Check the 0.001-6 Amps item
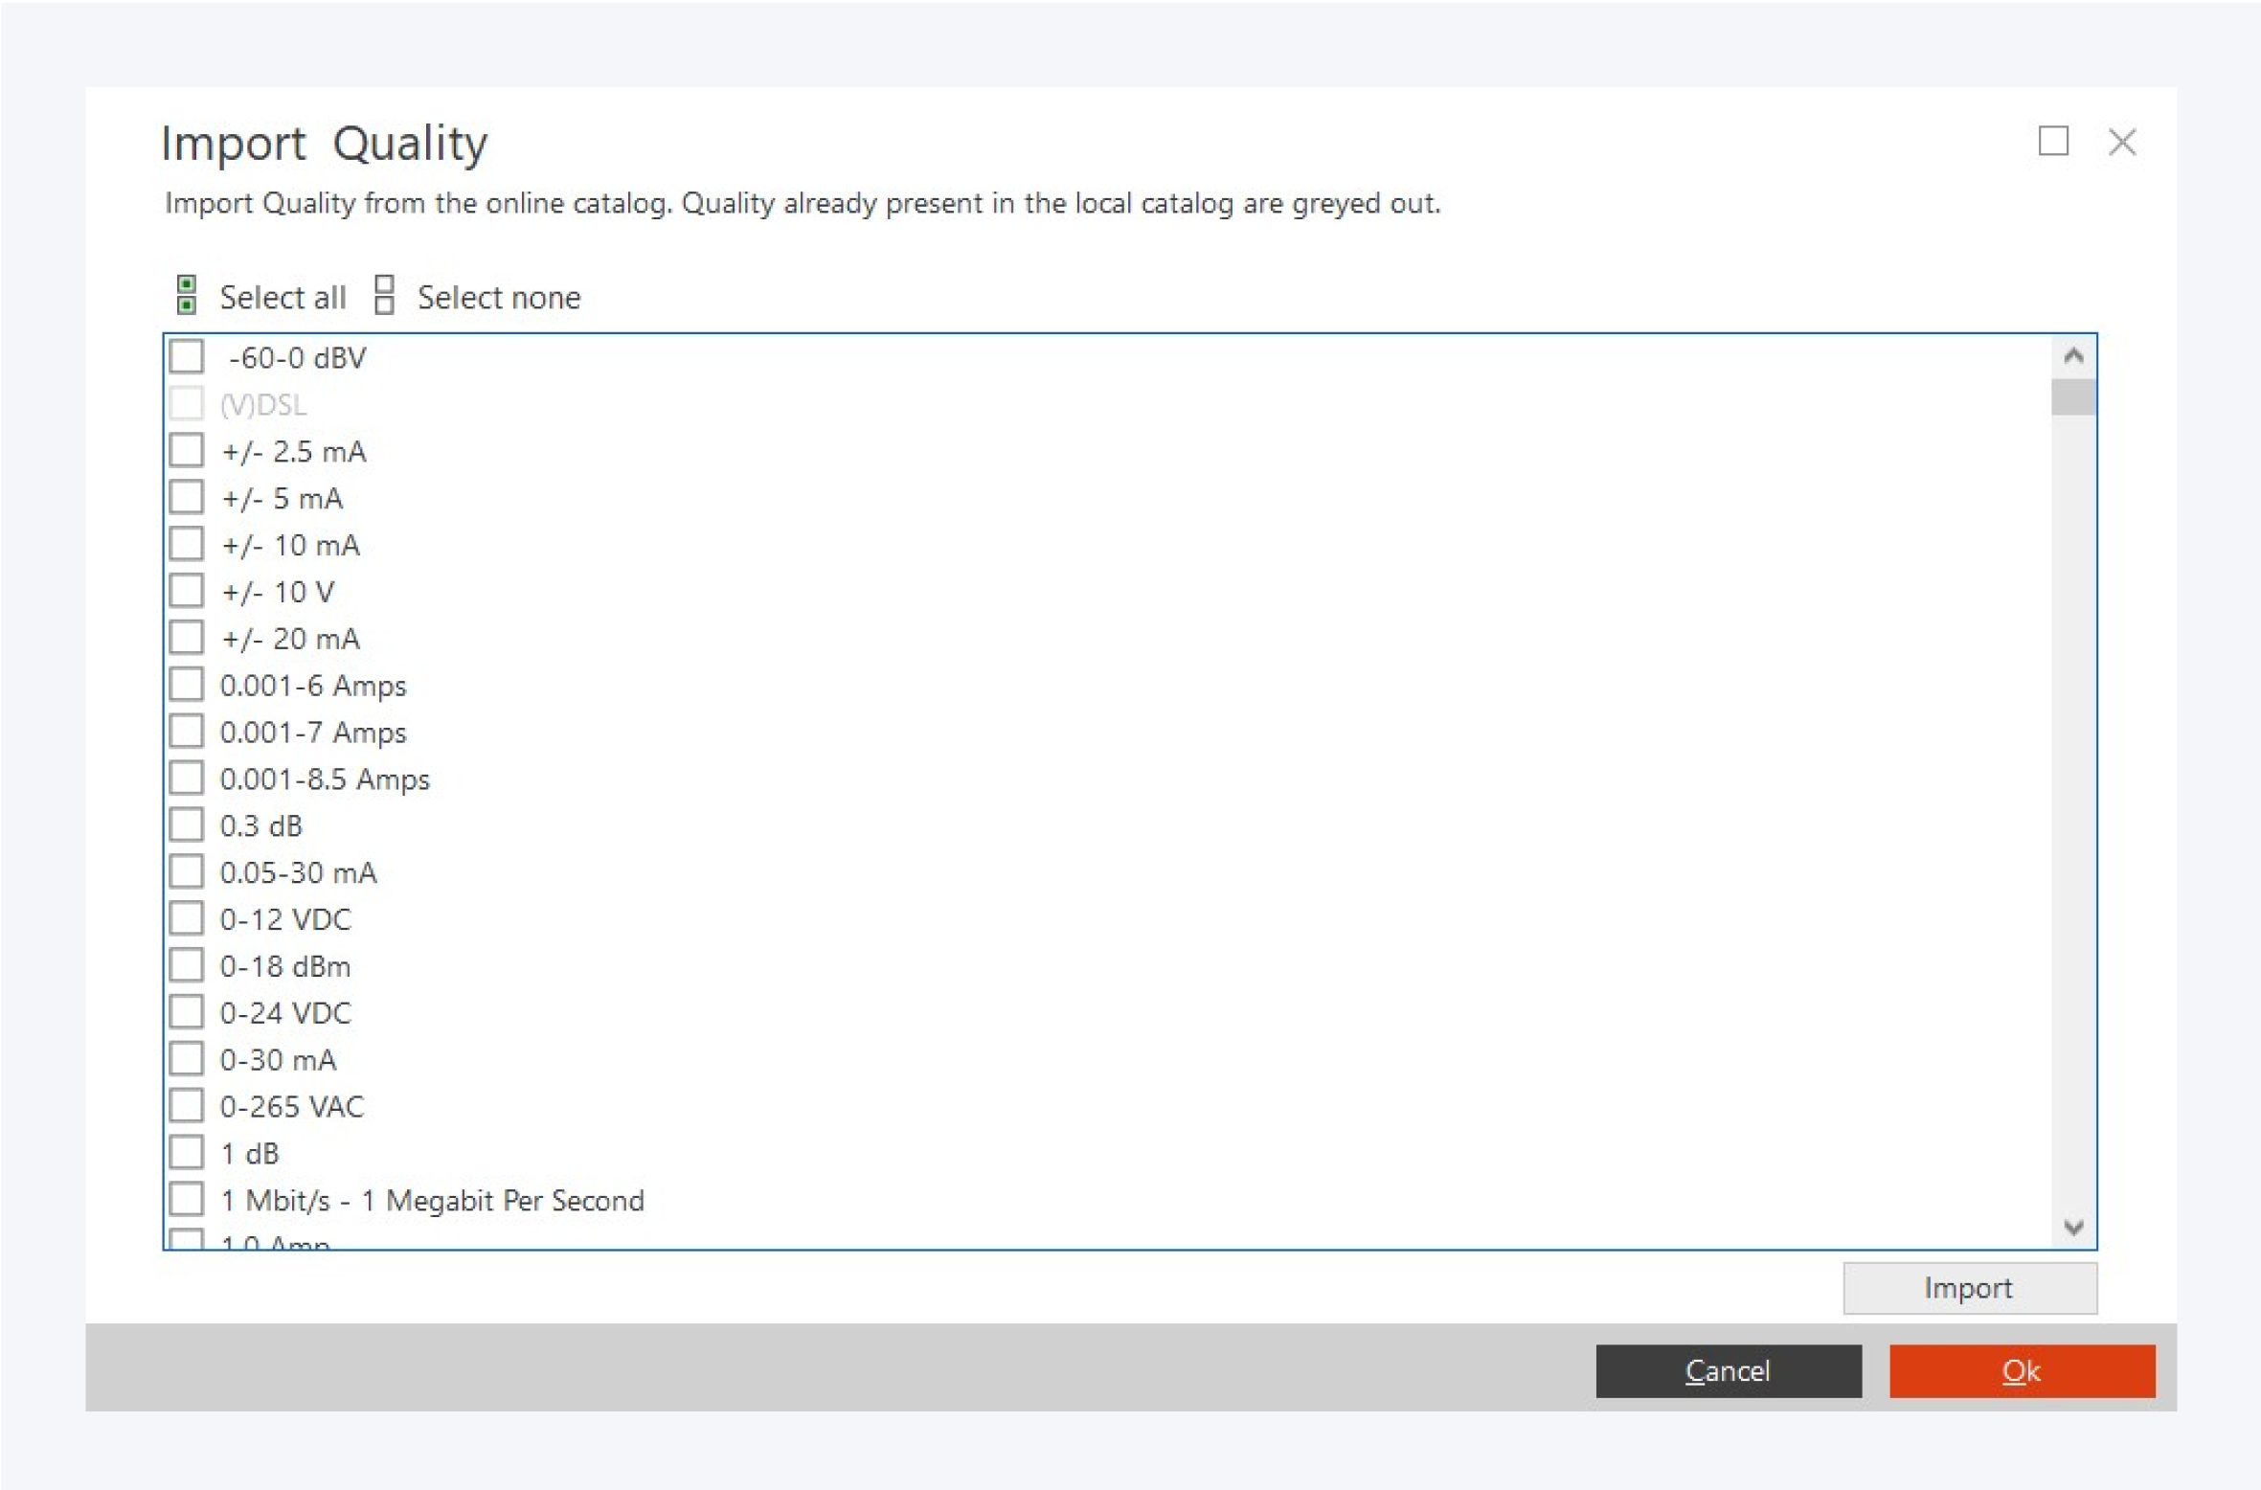This screenshot has width=2261, height=1490. [187, 685]
